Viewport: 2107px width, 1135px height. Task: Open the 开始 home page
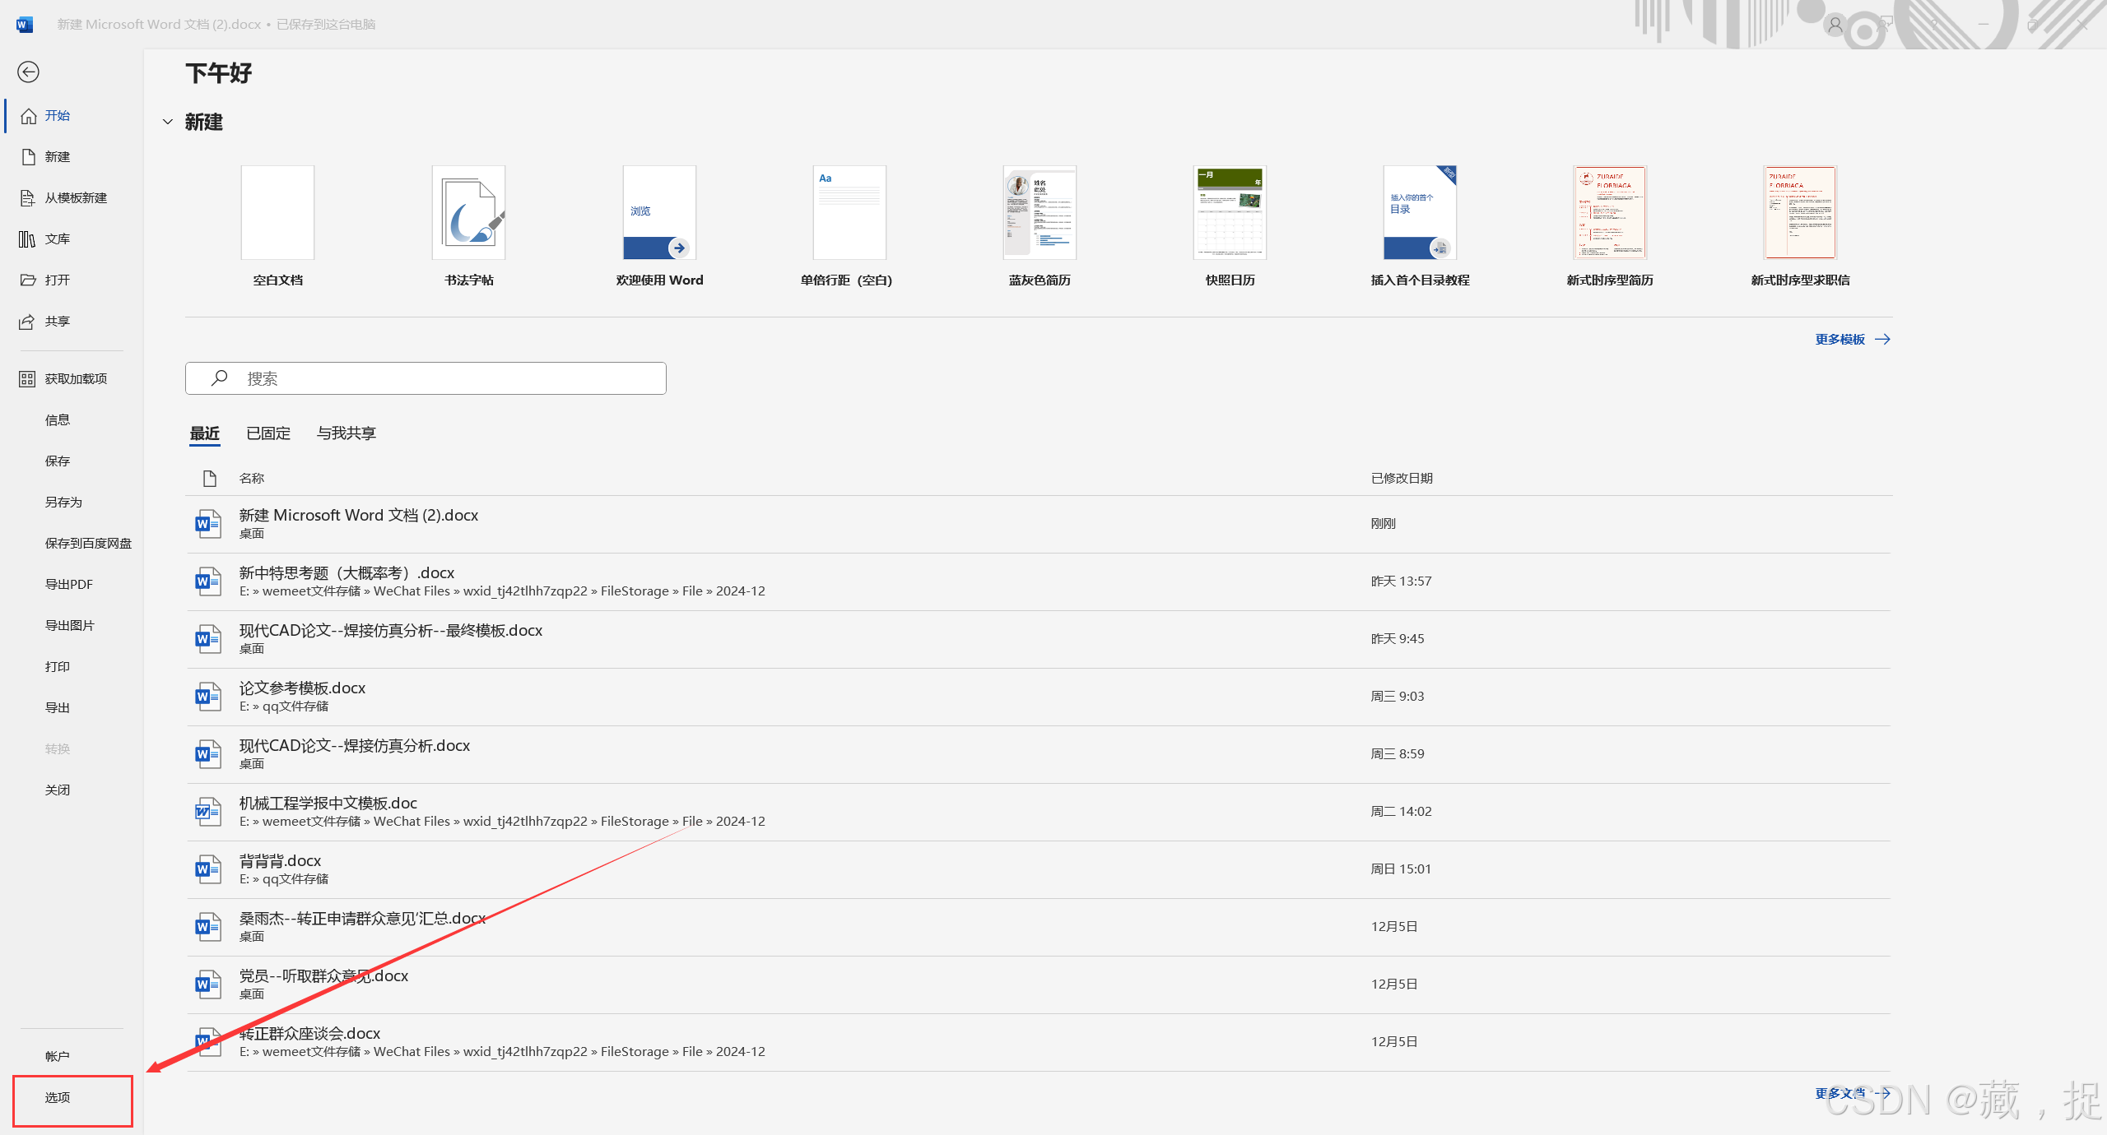click(57, 116)
